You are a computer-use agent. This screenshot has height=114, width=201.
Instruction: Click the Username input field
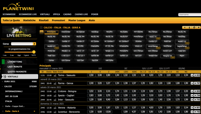189,15
